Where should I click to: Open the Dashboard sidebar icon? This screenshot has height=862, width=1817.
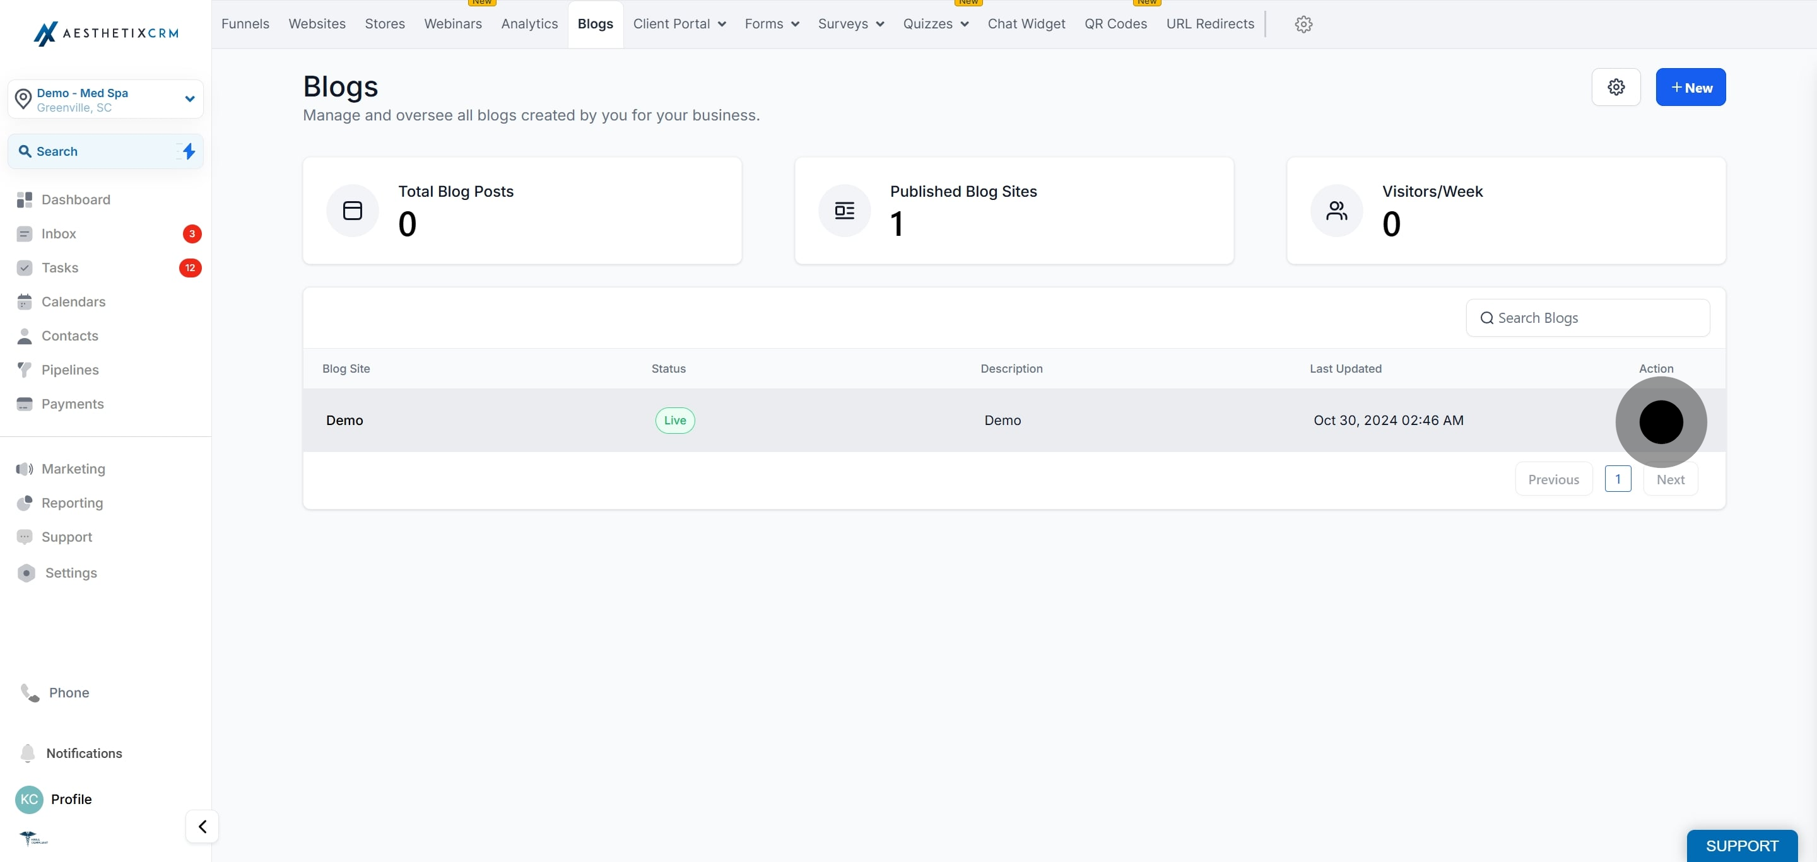pyautogui.click(x=25, y=199)
